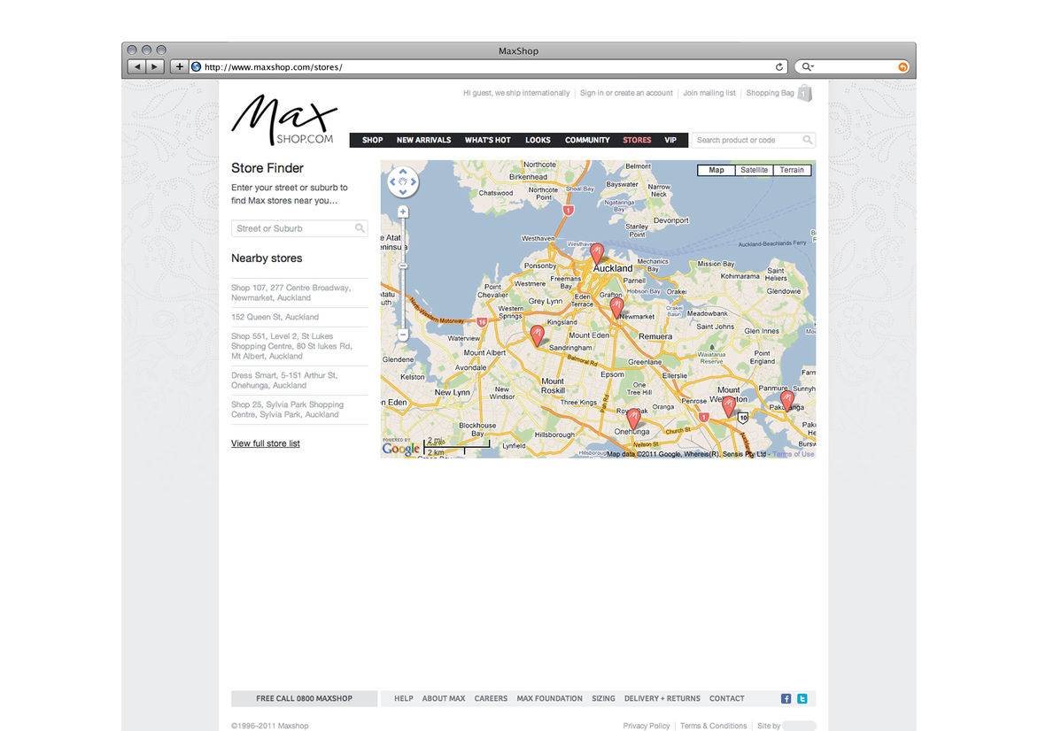
Task: Pan the map up with the arrow
Action: pyautogui.click(x=402, y=172)
